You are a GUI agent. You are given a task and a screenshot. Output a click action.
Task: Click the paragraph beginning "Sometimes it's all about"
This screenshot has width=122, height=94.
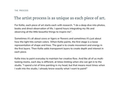59,45
